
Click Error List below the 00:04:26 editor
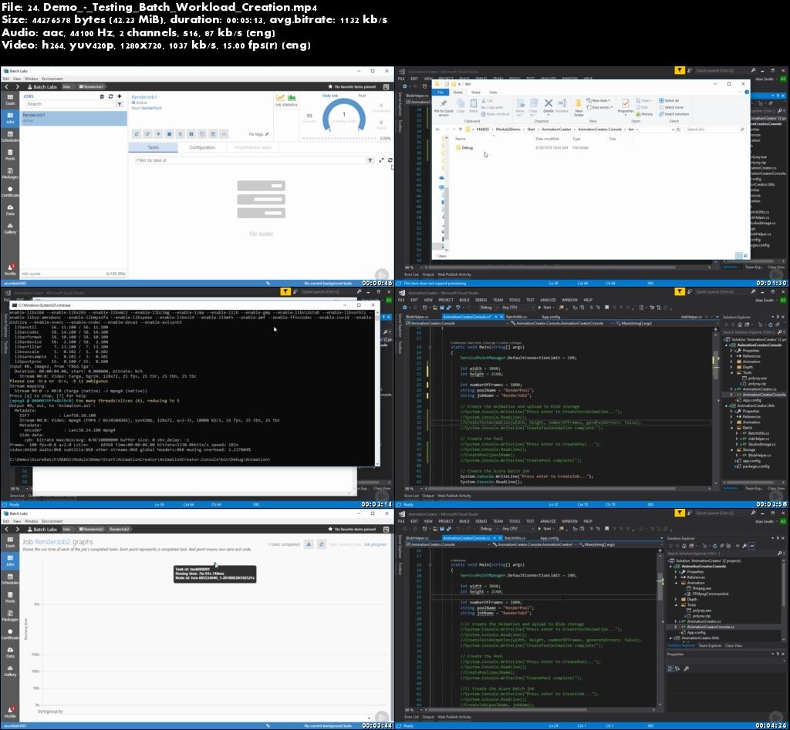click(x=411, y=717)
